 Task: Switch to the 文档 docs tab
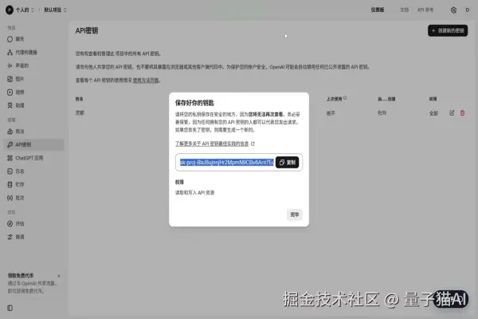click(x=404, y=10)
